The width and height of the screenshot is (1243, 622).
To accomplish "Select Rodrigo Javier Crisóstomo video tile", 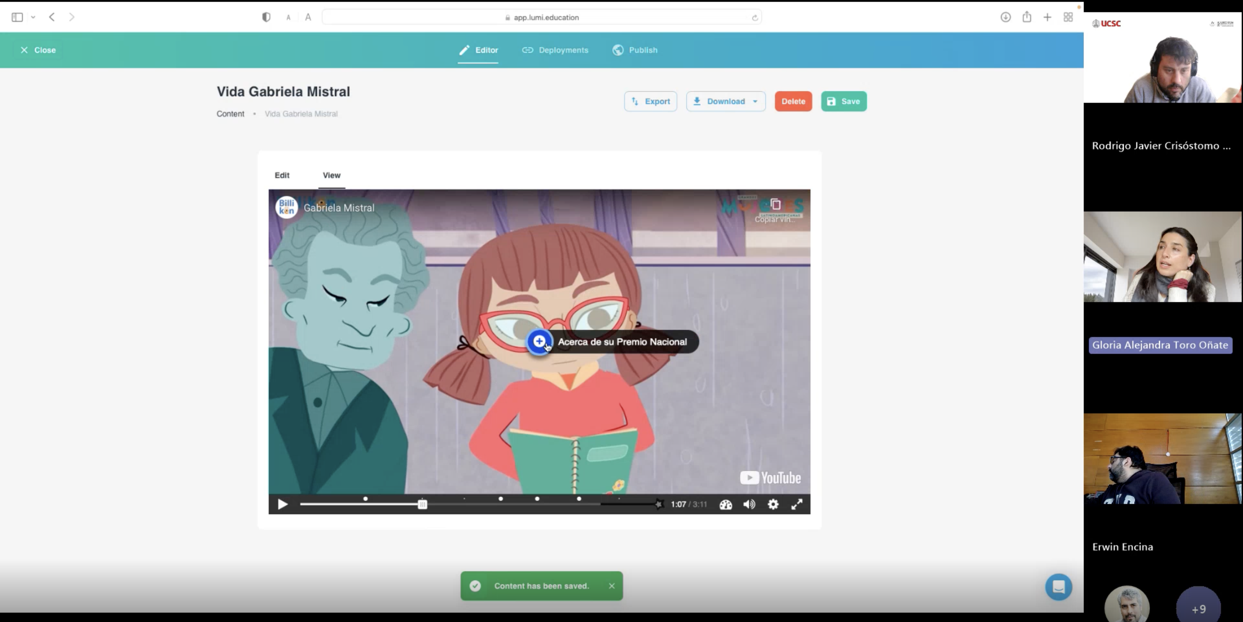I will tap(1163, 57).
